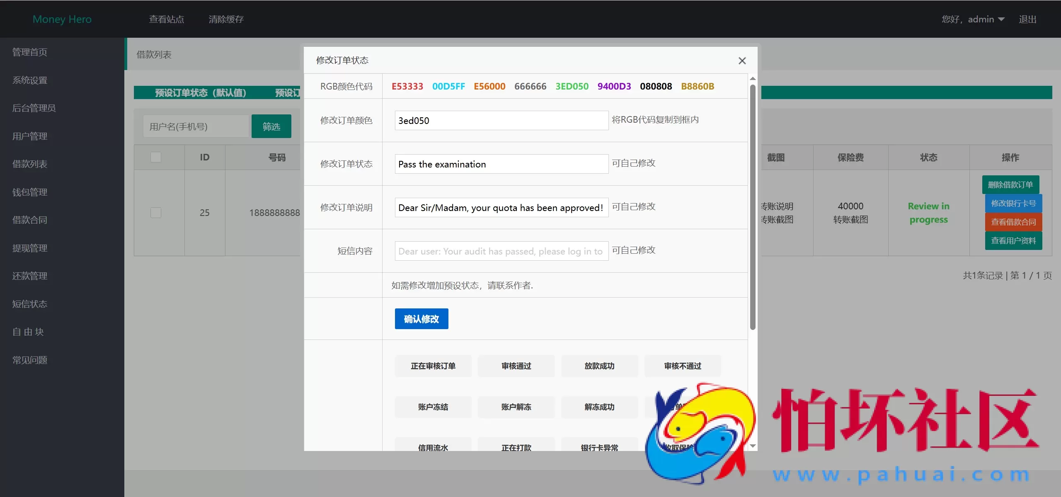
Task: Apply the 账户冻结 preset status
Action: pyautogui.click(x=433, y=407)
